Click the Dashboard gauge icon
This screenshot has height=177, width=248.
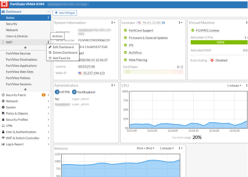click(3, 12)
